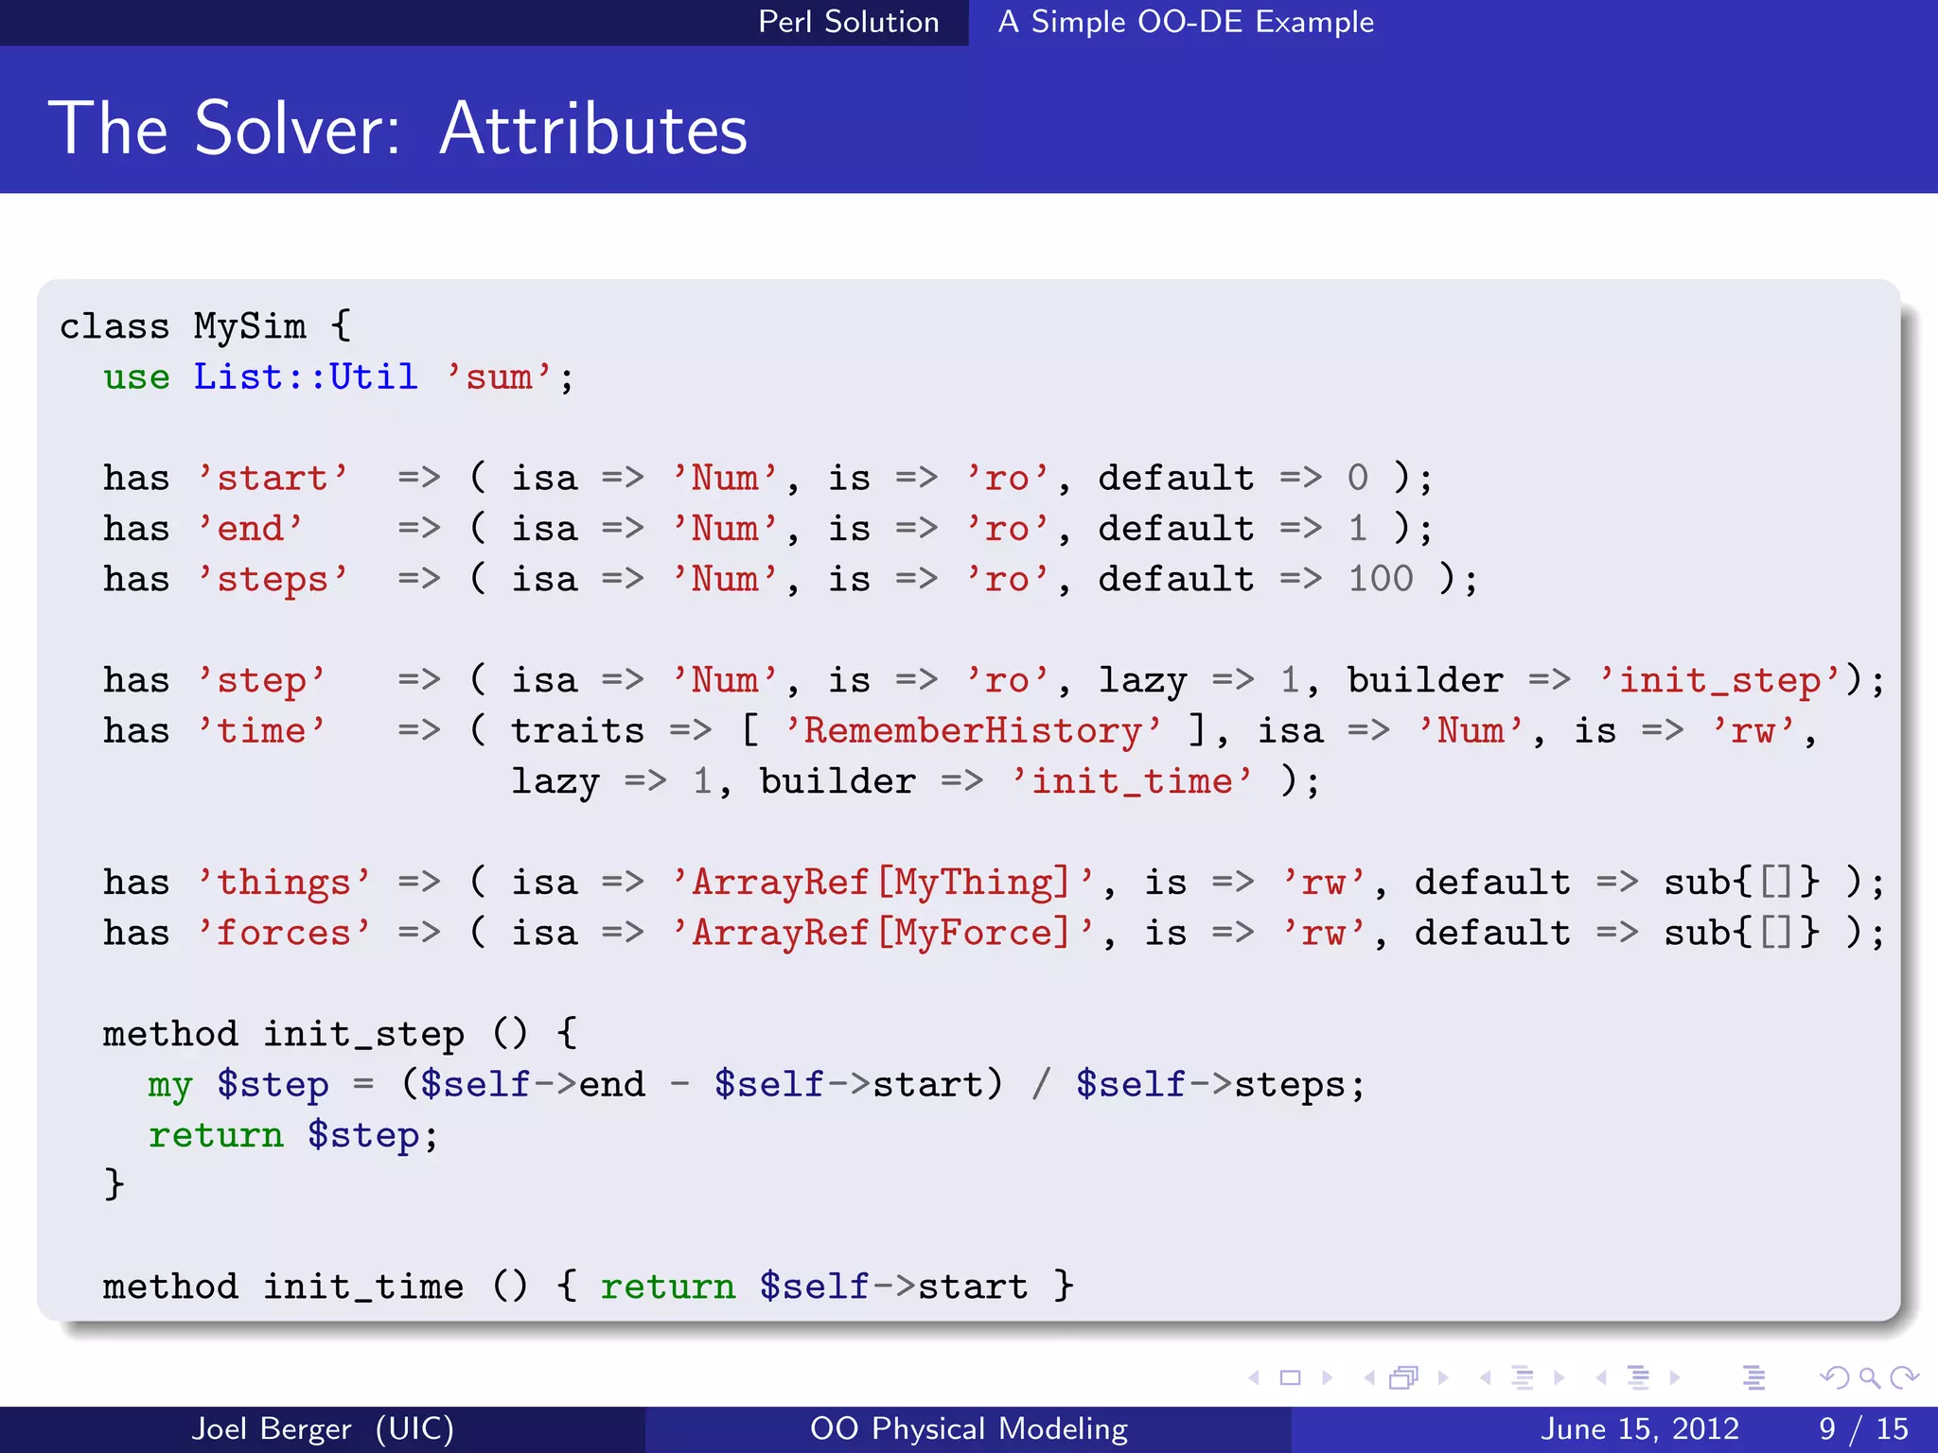Click the slide rectangle icon in navigation bar
The height and width of the screenshot is (1453, 1938).
[x=1290, y=1378]
